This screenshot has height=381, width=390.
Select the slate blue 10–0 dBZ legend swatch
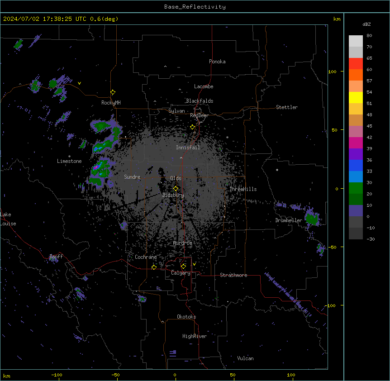(356, 211)
